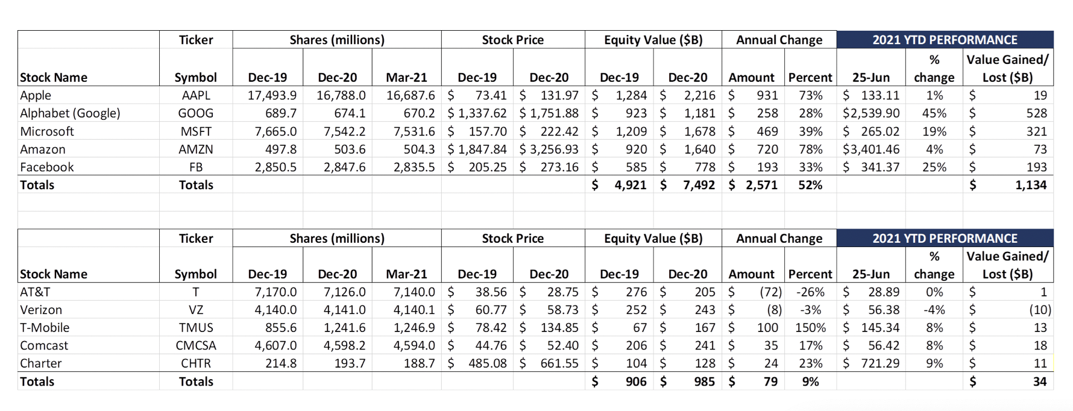This screenshot has width=1073, height=411.
Task: Click the CMCSA ticker symbol cell
Action: [196, 345]
